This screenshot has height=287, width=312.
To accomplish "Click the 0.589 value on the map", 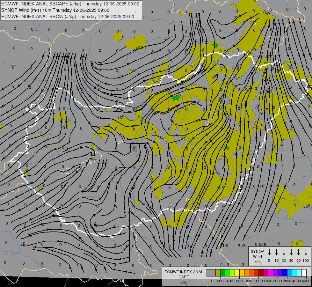I will click(261, 244).
